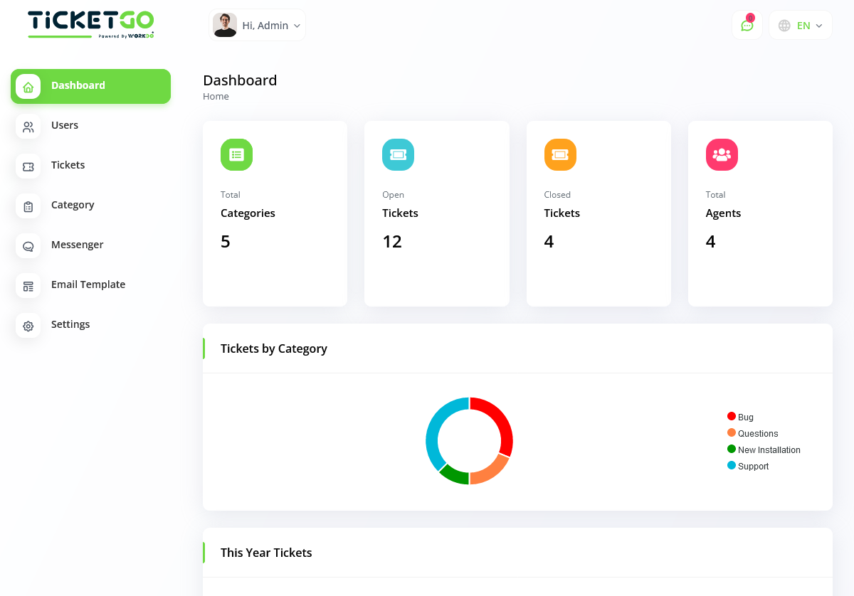This screenshot has height=596, width=854.
Task: Click the Messenger chat bubble icon
Action: 28,246
